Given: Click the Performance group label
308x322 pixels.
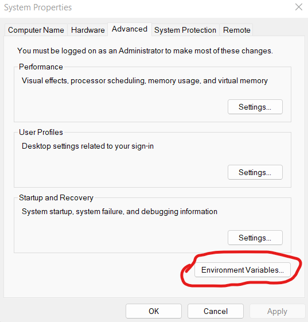Looking at the screenshot, I should [41, 67].
